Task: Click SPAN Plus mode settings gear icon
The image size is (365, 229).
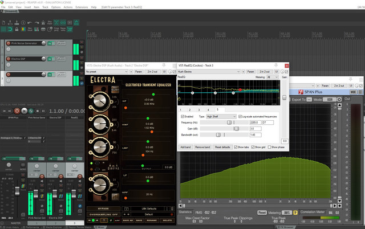Action: [339, 100]
